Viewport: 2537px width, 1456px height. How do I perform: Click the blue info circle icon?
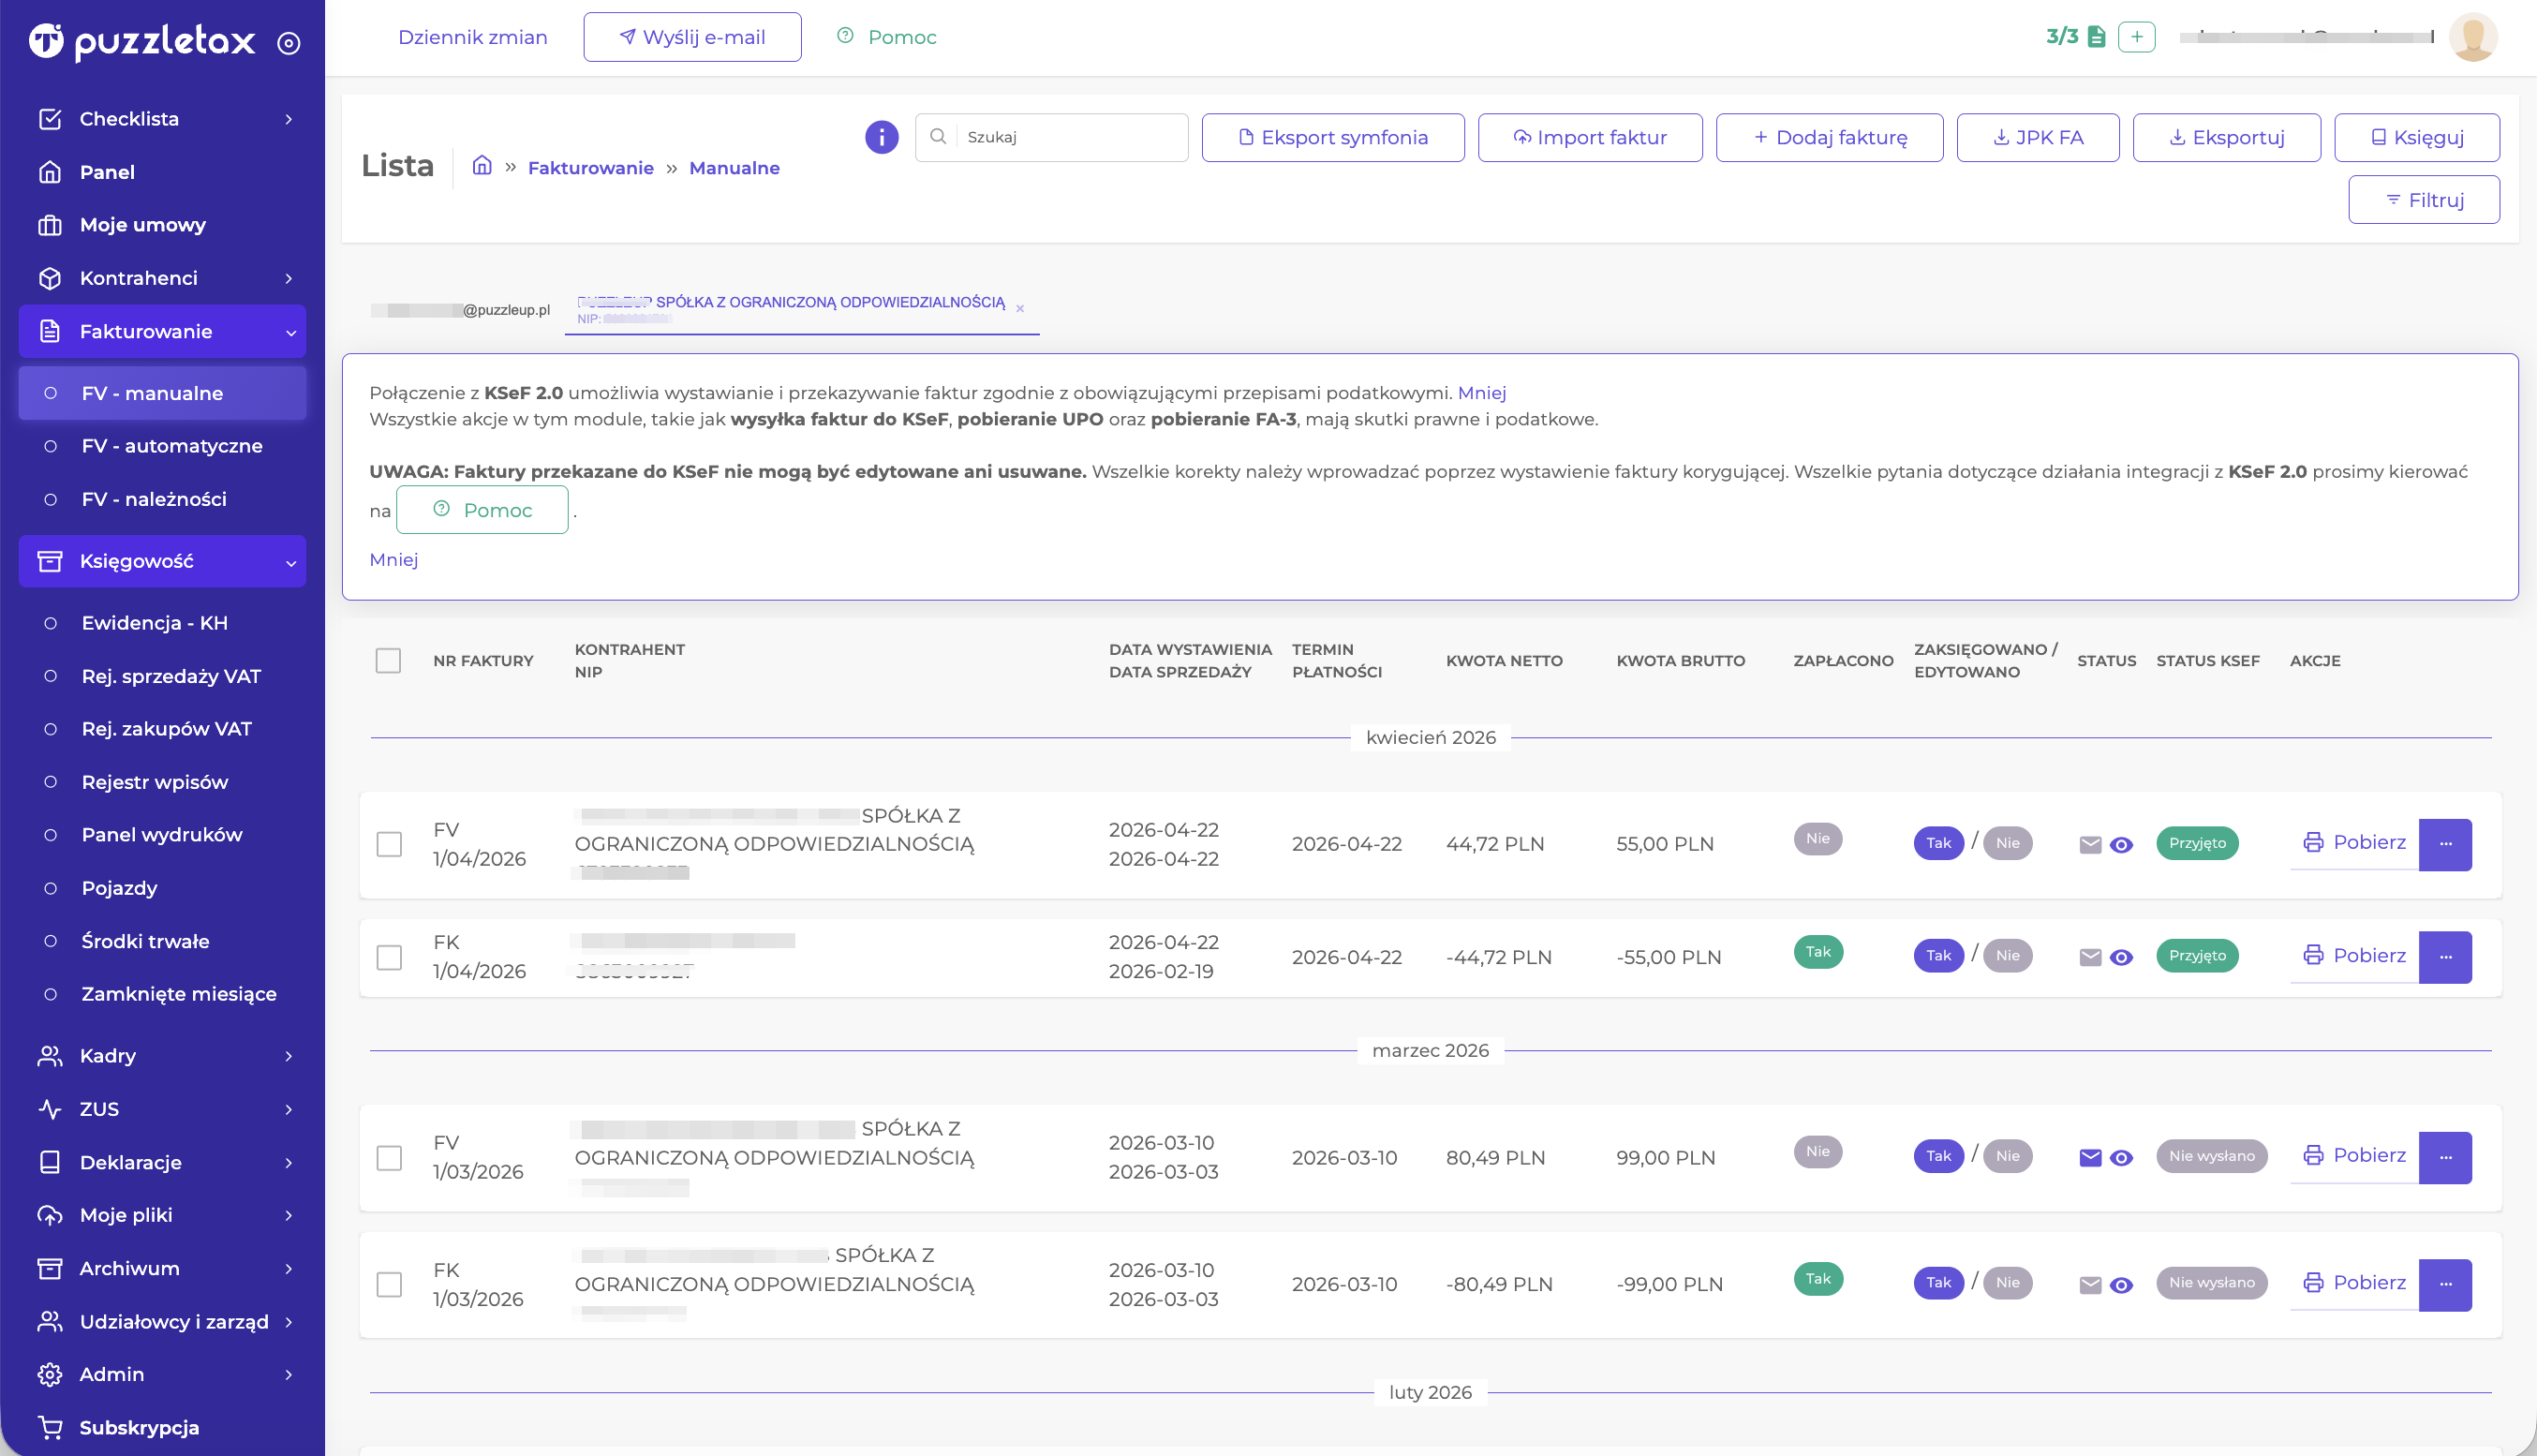click(882, 137)
